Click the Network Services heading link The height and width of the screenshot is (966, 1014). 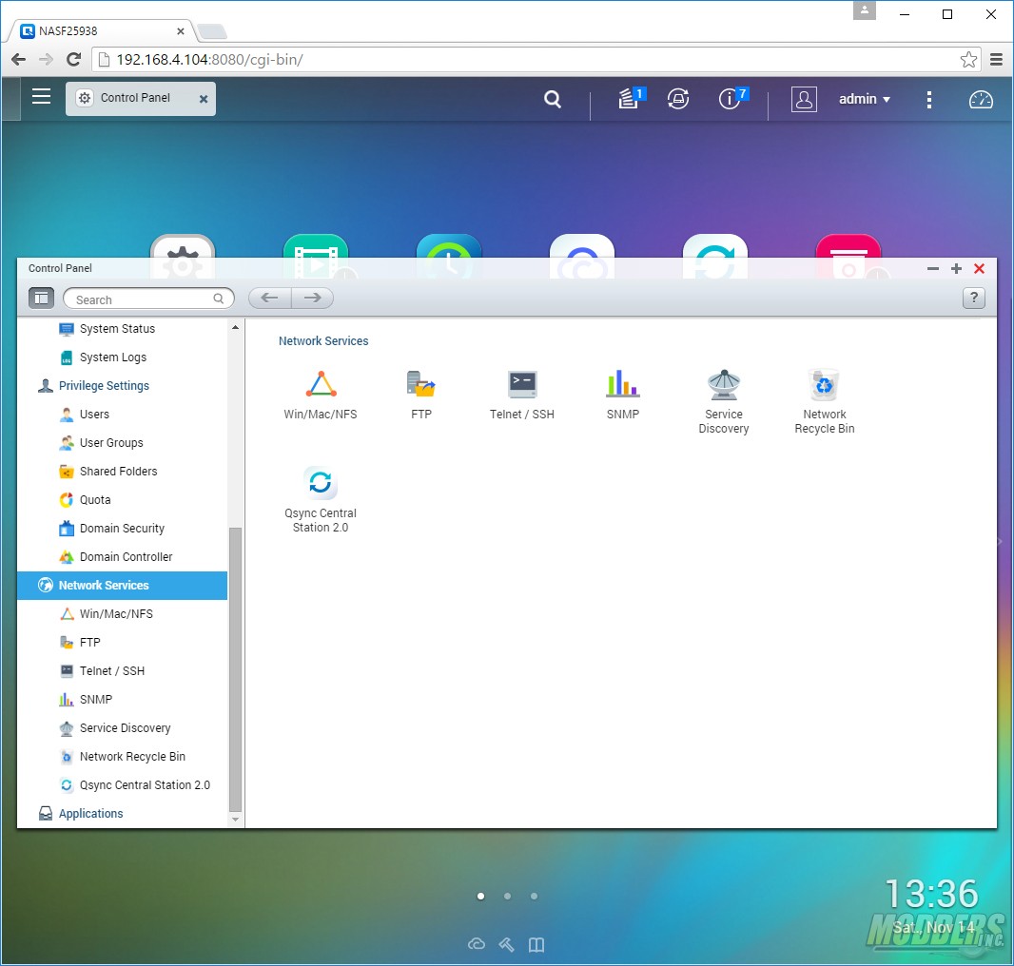pos(323,340)
